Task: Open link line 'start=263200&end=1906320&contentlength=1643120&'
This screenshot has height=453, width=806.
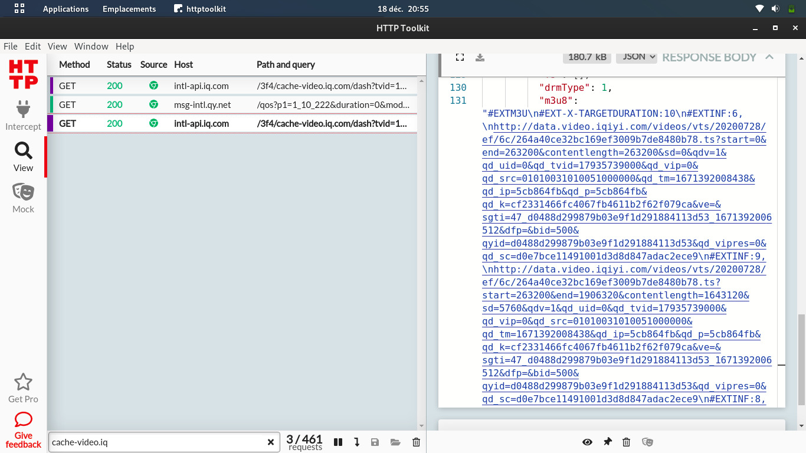Action: click(616, 296)
